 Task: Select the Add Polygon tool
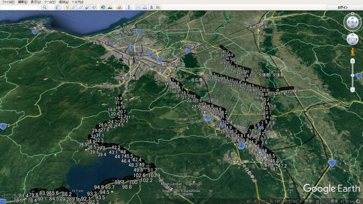click(74, 7)
